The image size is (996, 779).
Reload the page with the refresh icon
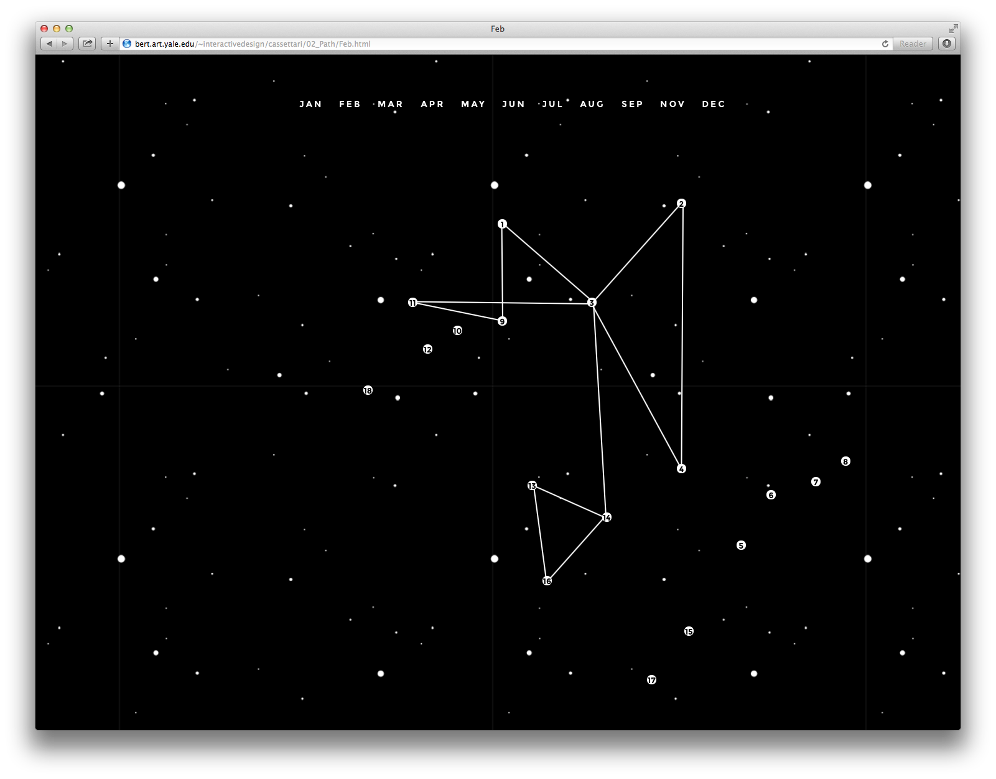click(885, 44)
